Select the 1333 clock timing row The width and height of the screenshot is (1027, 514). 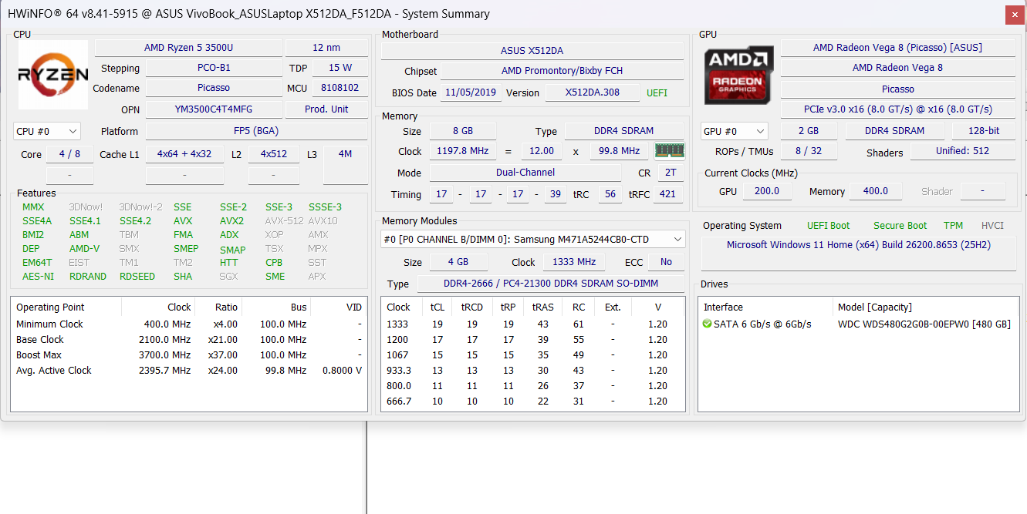[532, 324]
